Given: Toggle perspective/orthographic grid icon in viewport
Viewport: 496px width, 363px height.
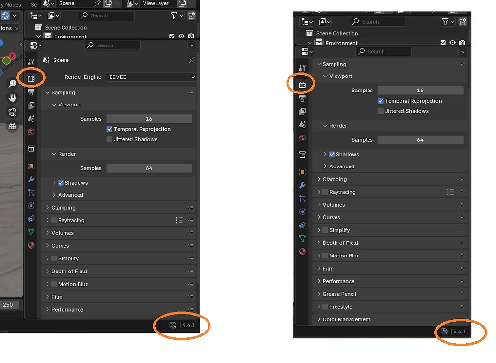Looking at the screenshot, I should [12, 126].
